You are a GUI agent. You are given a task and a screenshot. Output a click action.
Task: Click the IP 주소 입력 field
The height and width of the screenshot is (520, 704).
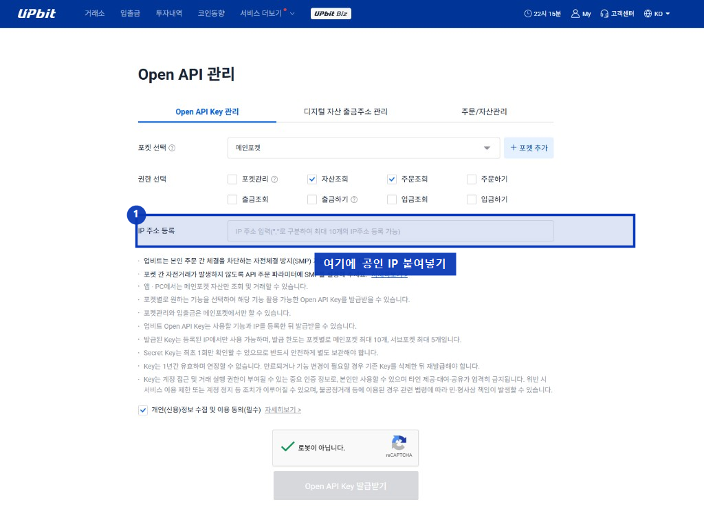(390, 231)
